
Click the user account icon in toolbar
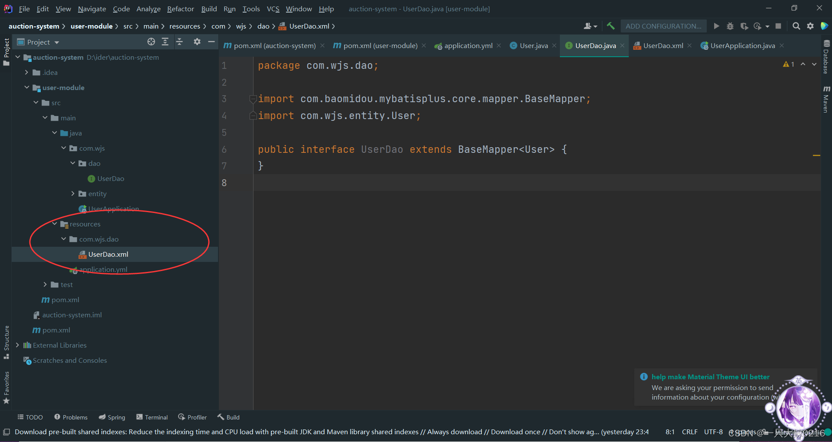590,26
